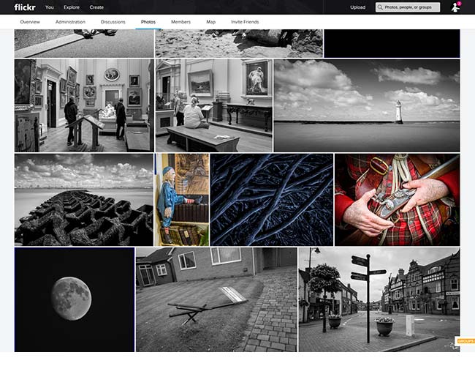Screen dimensions: 475x366
Task: Switch to the Discussions tab
Action: pyautogui.click(x=113, y=22)
